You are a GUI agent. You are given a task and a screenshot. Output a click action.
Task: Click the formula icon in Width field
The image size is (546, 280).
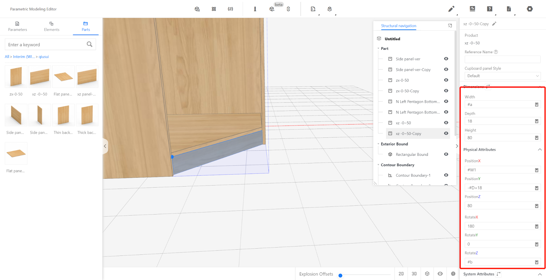click(536, 105)
